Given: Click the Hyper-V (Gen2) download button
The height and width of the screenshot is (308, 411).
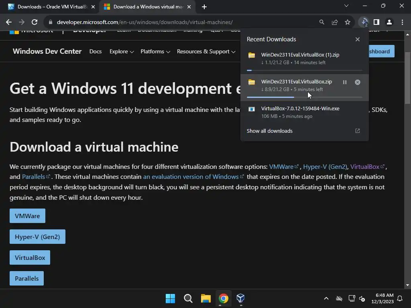Looking at the screenshot, I should (37, 237).
